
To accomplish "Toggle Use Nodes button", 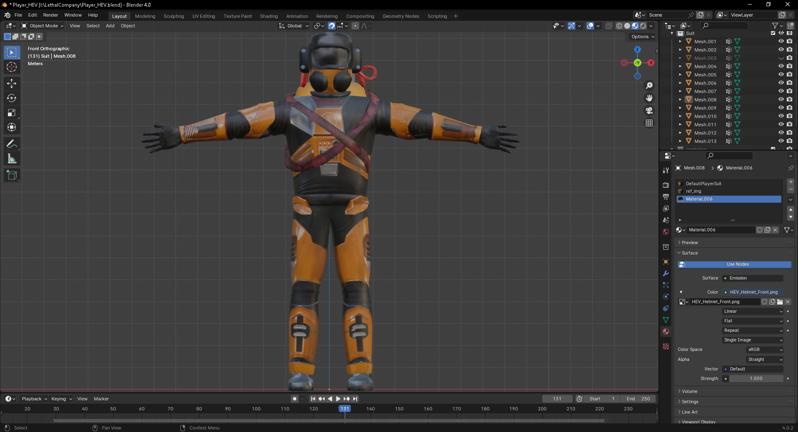I will point(734,265).
